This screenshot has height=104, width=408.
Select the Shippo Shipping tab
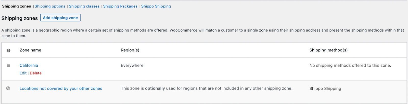pos(156,6)
